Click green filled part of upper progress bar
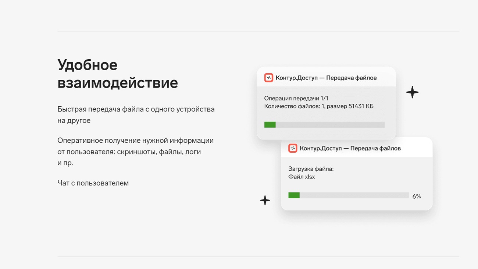Viewport: 478px width, 269px height. [x=270, y=125]
